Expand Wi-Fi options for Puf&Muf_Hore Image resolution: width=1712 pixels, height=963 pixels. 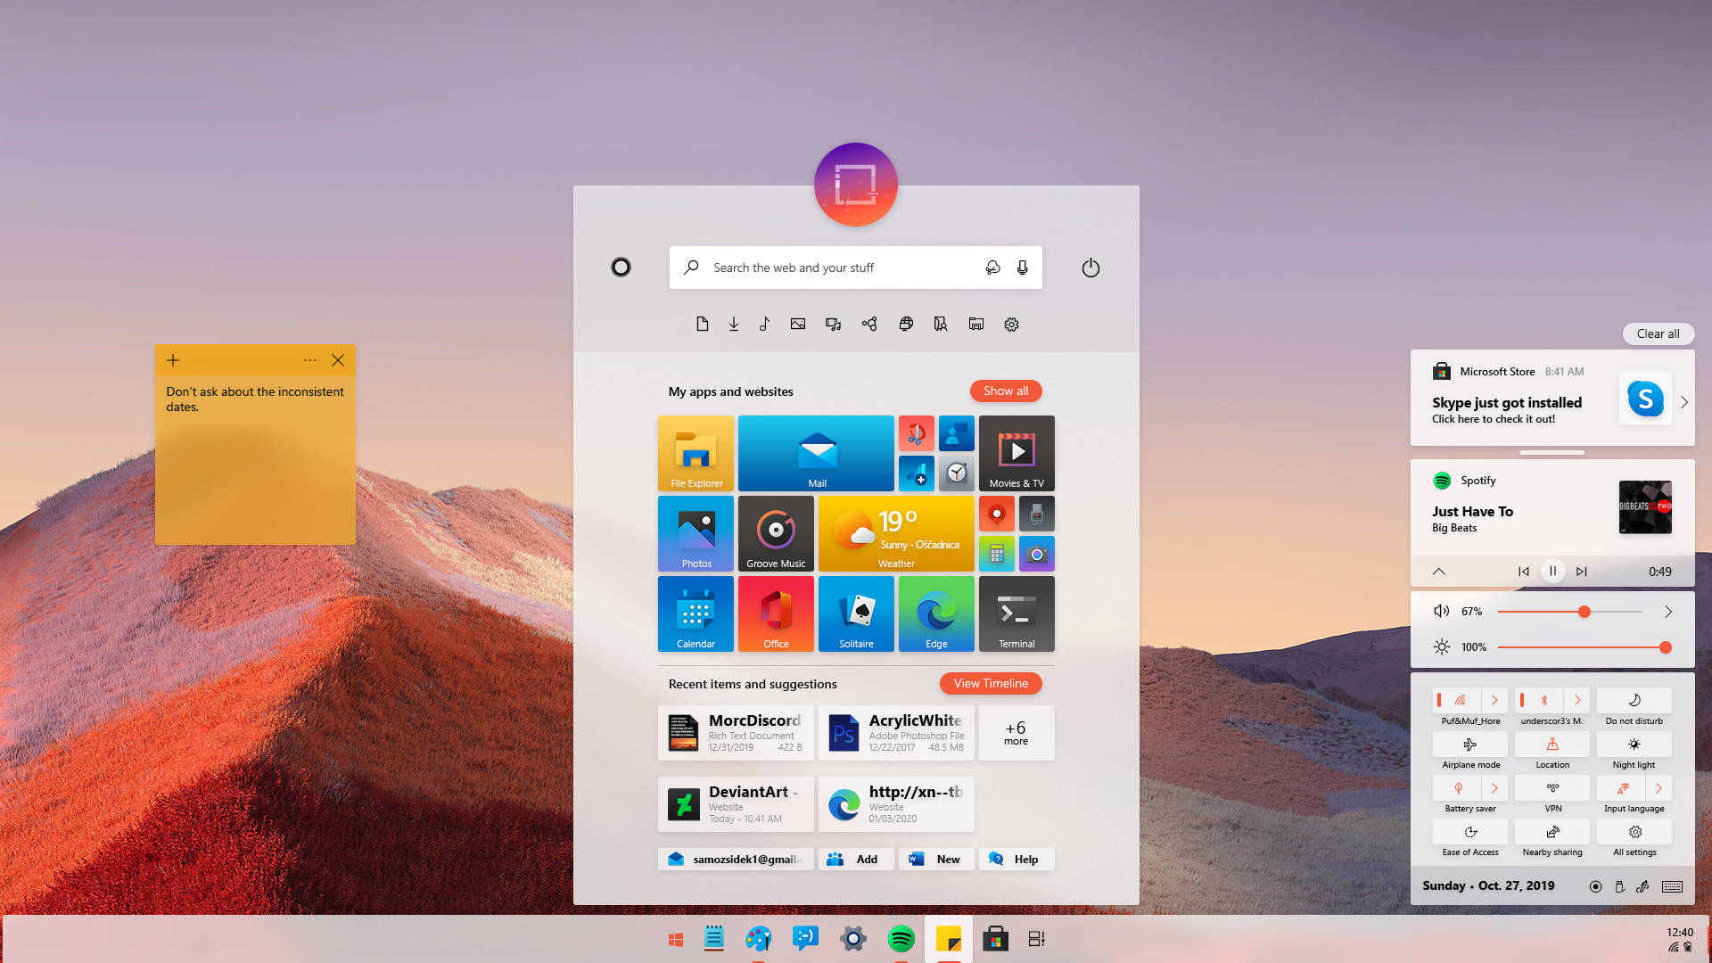(1494, 700)
